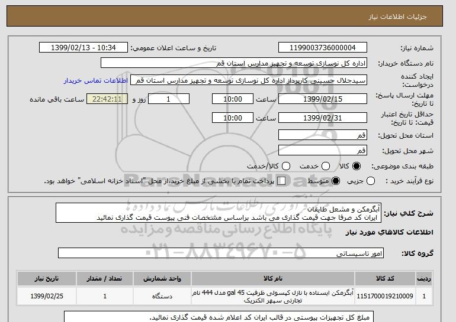This screenshot has width=456, height=322.
Task: Click the شماره نیاز field 1199003736000004
Action: click(x=323, y=48)
